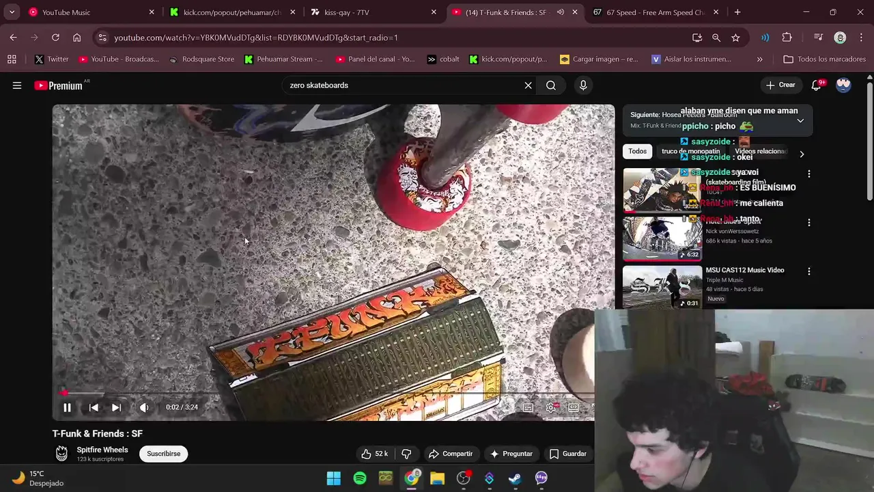Bookmark this page with star
Screen dimensions: 874x492
tap(735, 38)
